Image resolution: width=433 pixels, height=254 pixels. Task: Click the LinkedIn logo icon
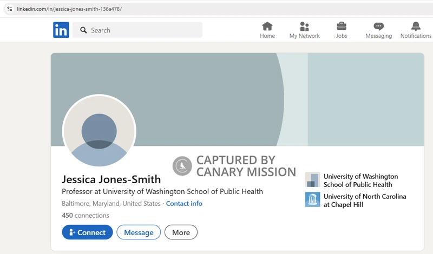coord(61,30)
